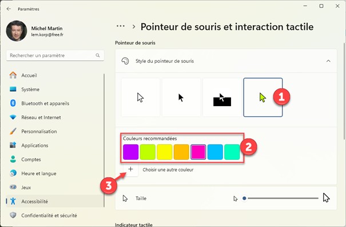
Task: Select the custom green pointer style
Action: (x=263, y=97)
